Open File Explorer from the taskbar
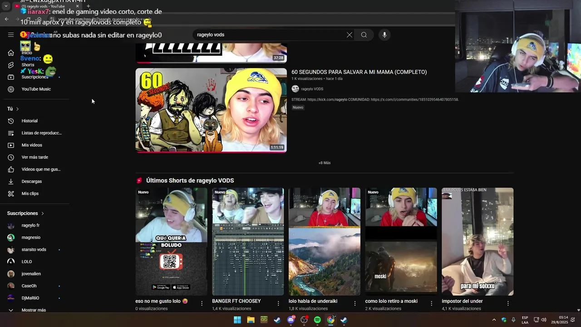 click(x=251, y=320)
